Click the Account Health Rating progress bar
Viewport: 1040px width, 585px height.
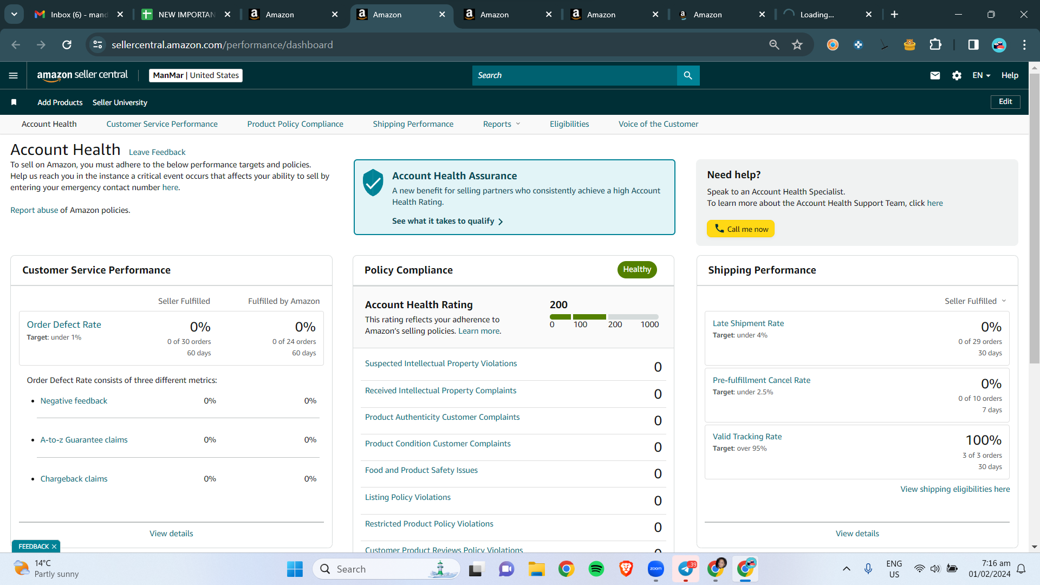(x=604, y=317)
